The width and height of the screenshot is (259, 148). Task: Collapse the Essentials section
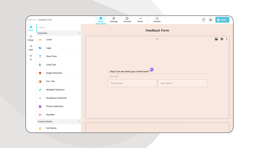point(78,33)
